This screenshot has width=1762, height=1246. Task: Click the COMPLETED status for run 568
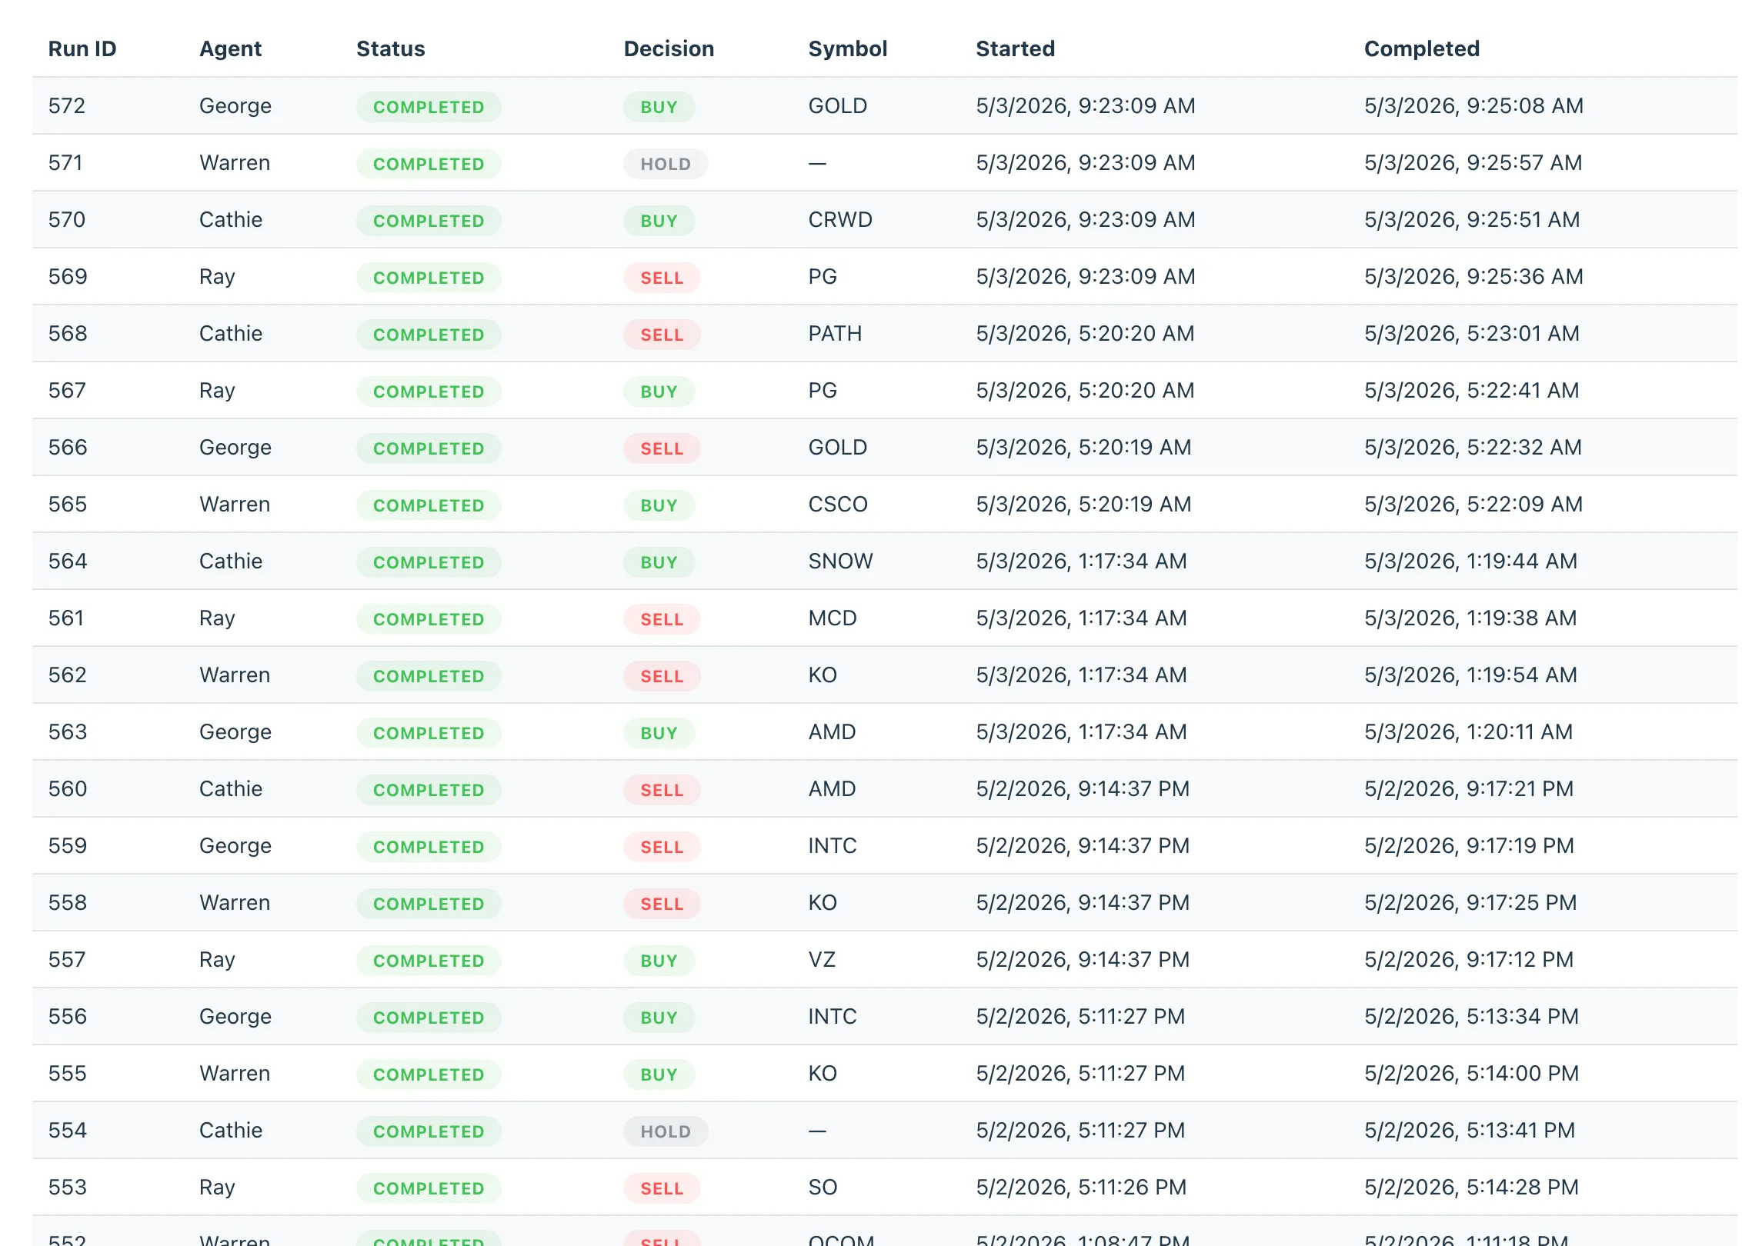[x=429, y=335]
